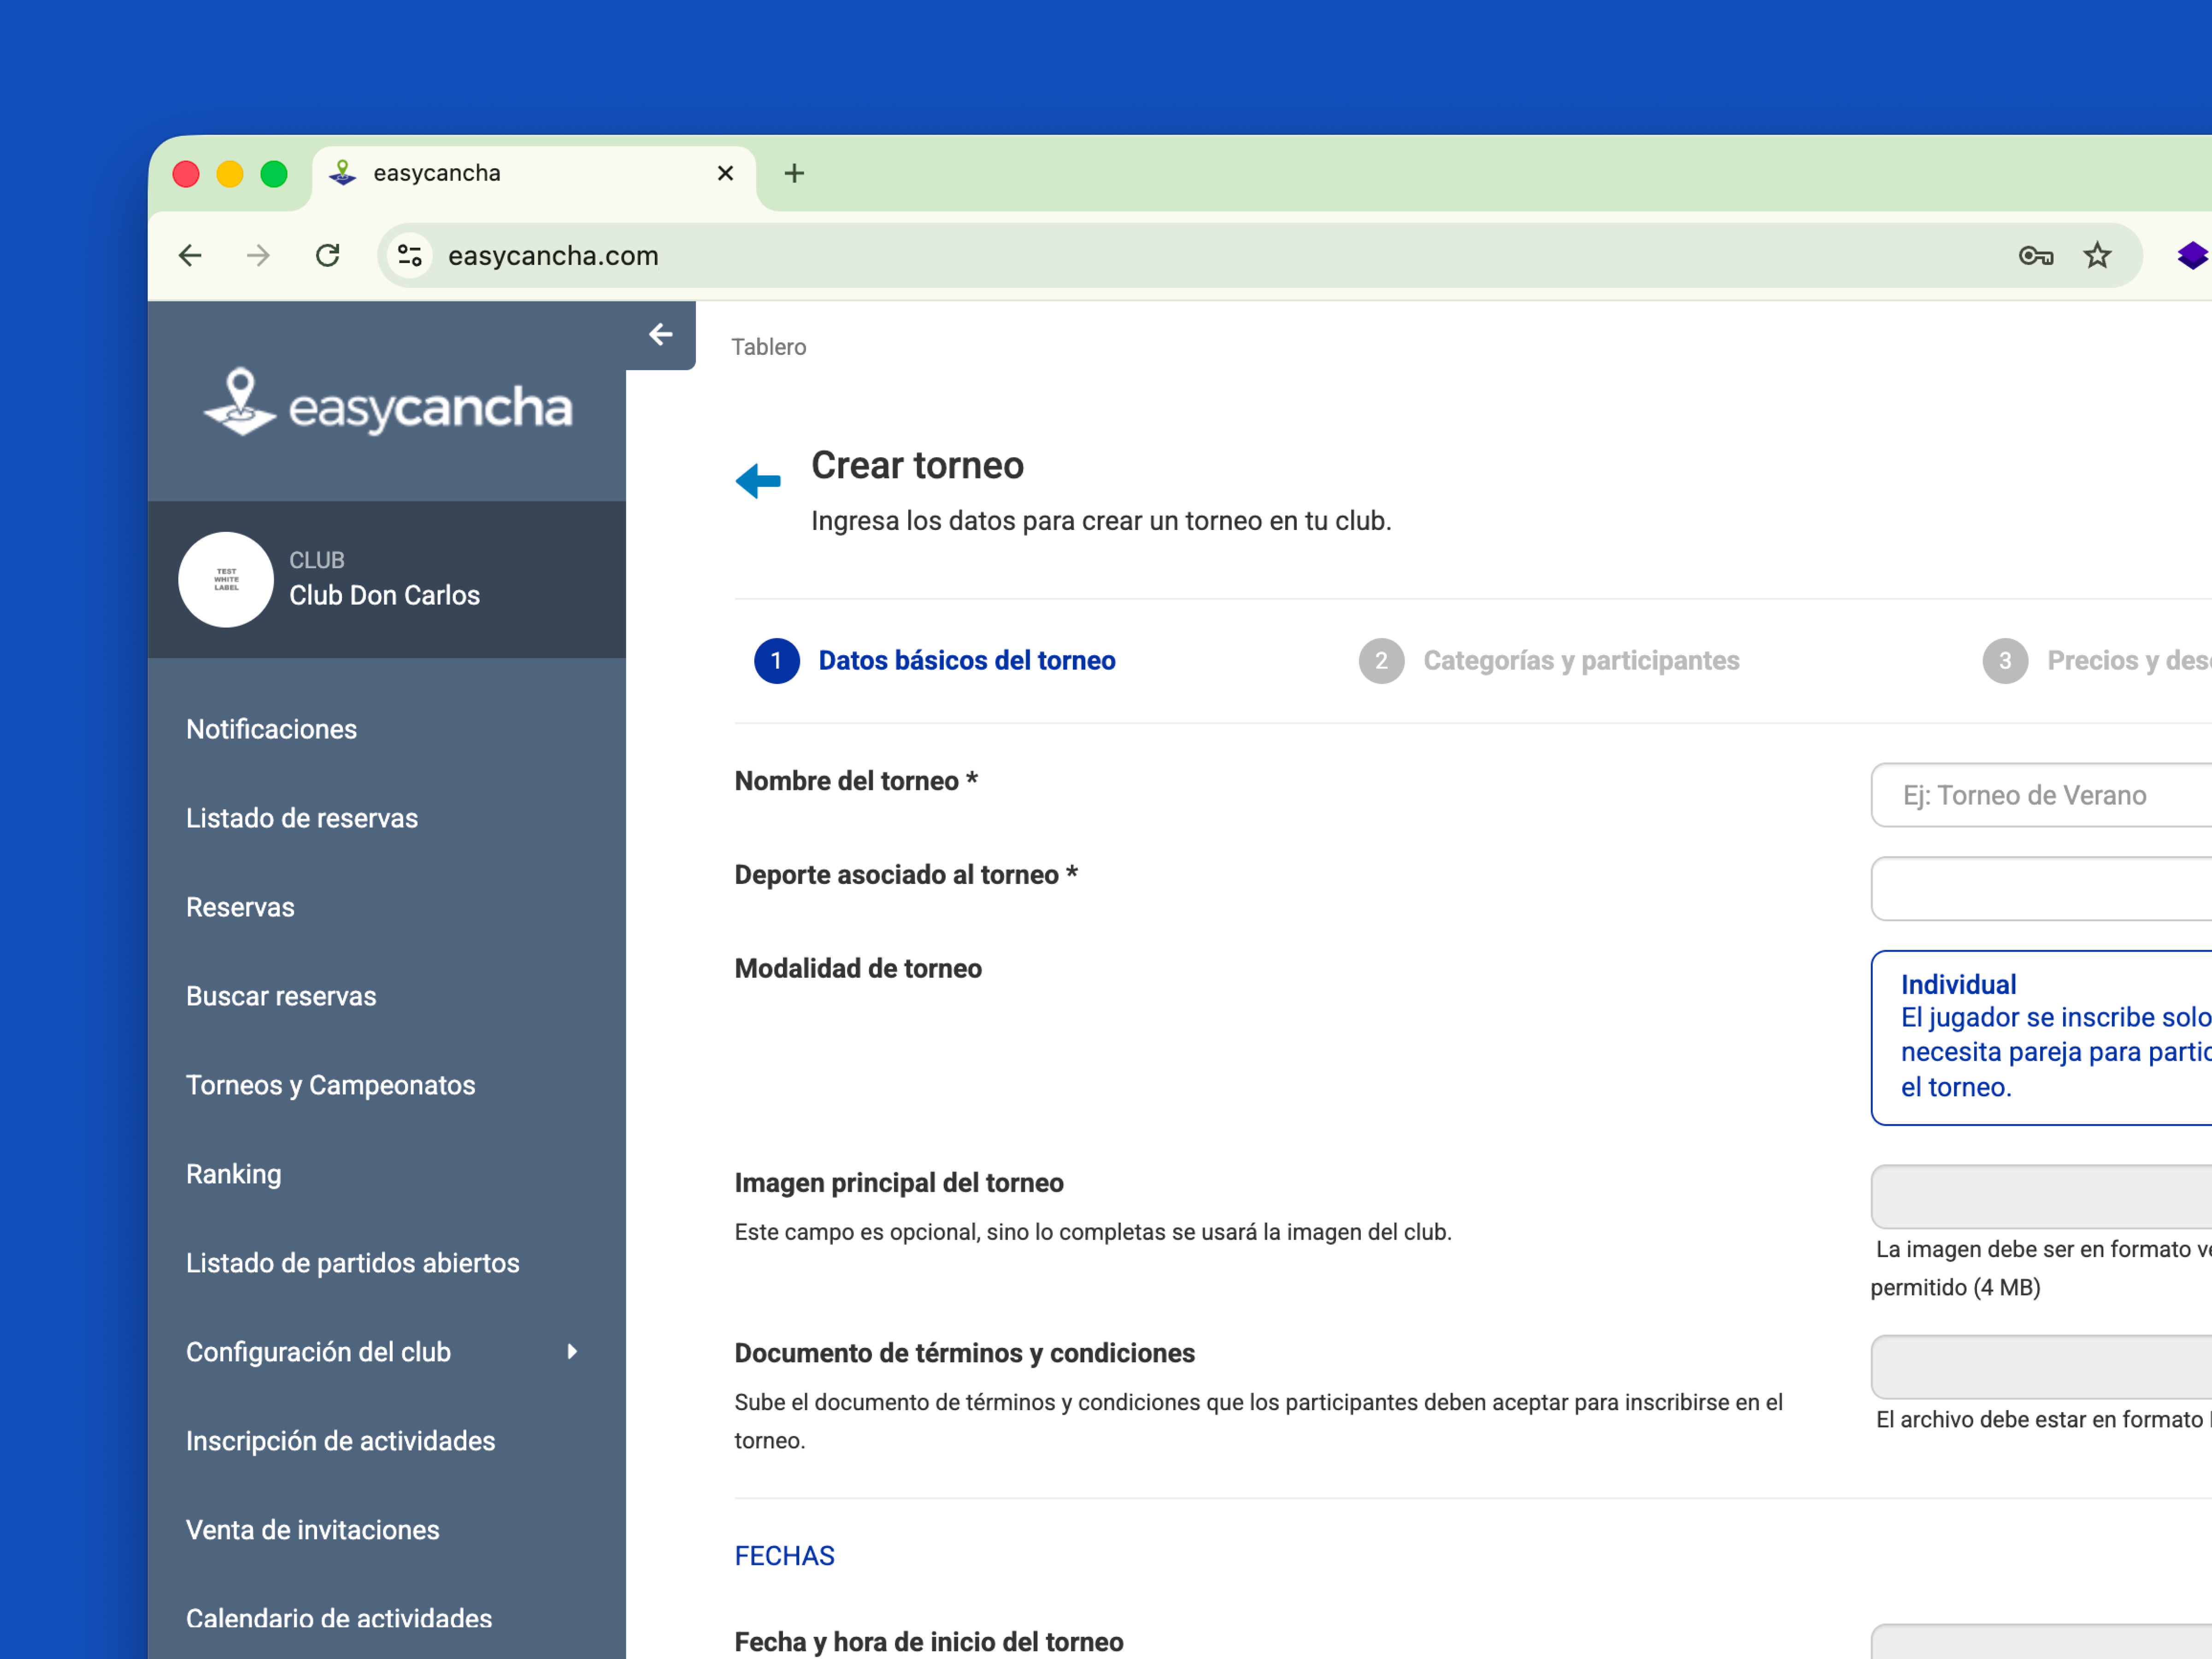This screenshot has height=1659, width=2212.
Task: Click the Fecha y hora de inicio field
Action: tap(2041, 1642)
